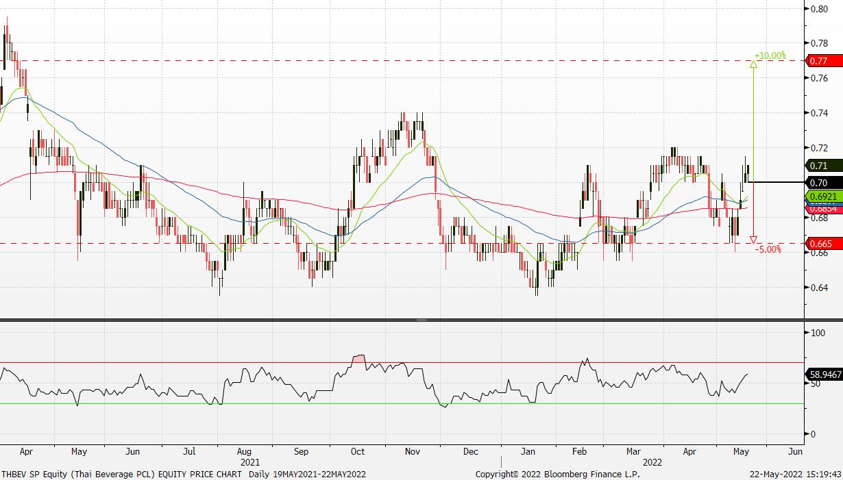
Task: Click the Sep month label
Action: click(301, 452)
